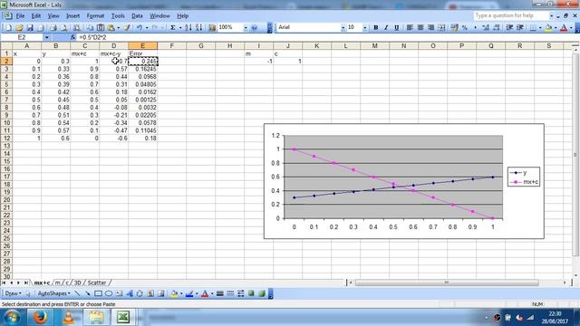Click the Type a question for help box
Image resolution: width=580 pixels, height=326 pixels.
[x=511, y=15]
